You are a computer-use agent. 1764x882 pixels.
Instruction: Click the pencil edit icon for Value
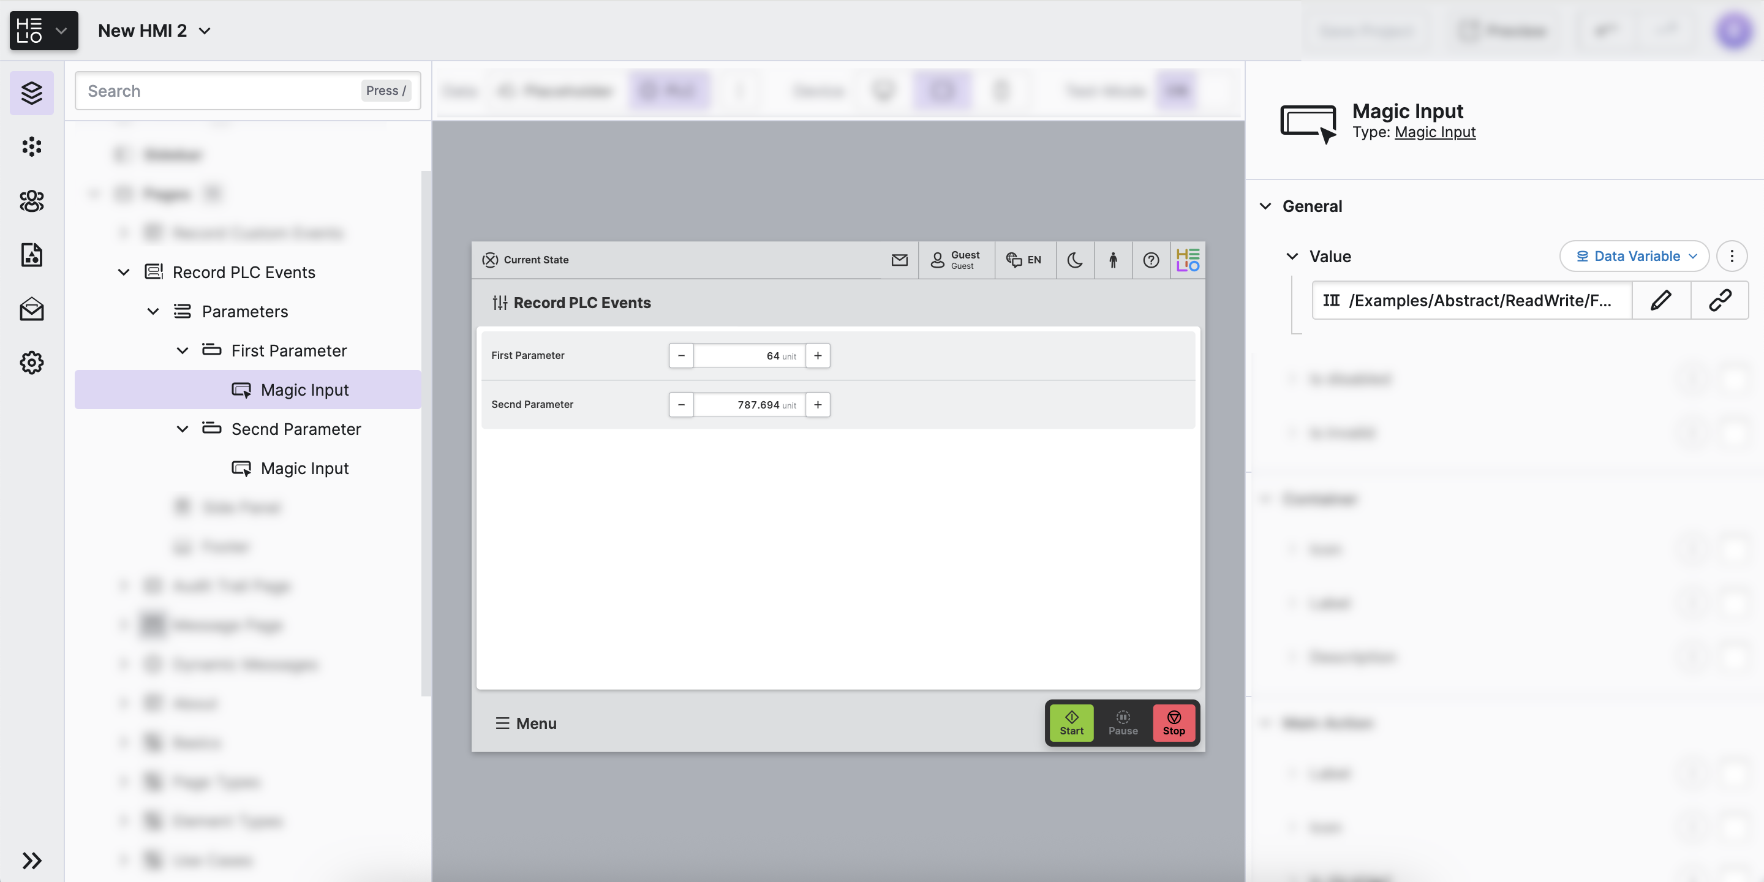[x=1660, y=300]
